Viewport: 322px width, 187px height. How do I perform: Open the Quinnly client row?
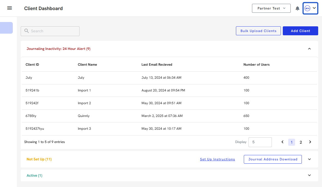click(x=84, y=116)
